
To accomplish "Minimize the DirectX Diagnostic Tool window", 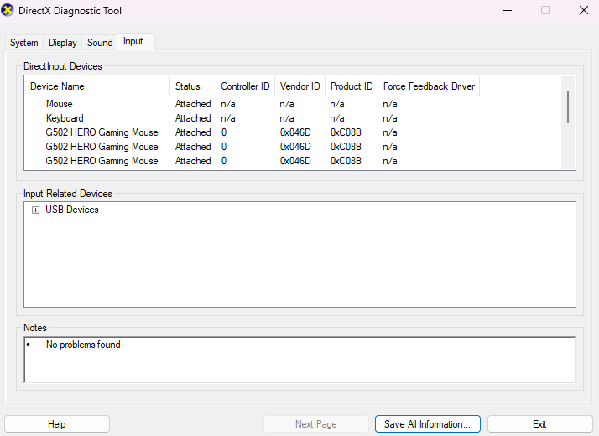I will (x=508, y=10).
